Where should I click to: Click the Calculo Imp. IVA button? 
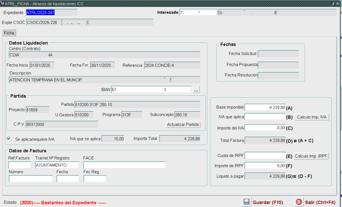pyautogui.click(x=312, y=117)
